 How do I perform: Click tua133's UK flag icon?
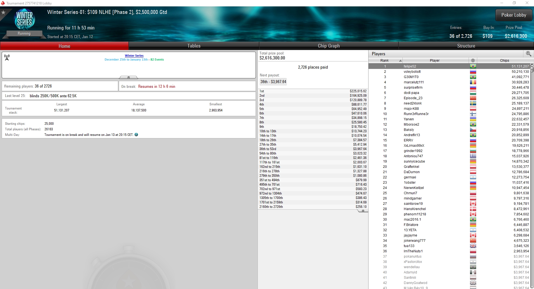[473, 246]
